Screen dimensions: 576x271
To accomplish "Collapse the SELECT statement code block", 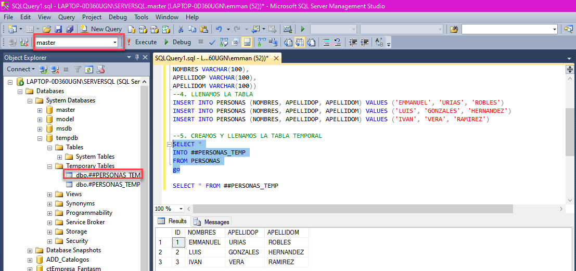I will 169,144.
